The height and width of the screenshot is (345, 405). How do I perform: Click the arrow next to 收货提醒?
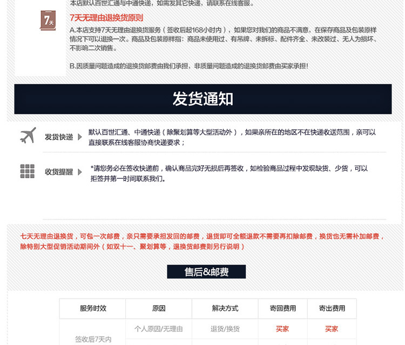coord(80,172)
